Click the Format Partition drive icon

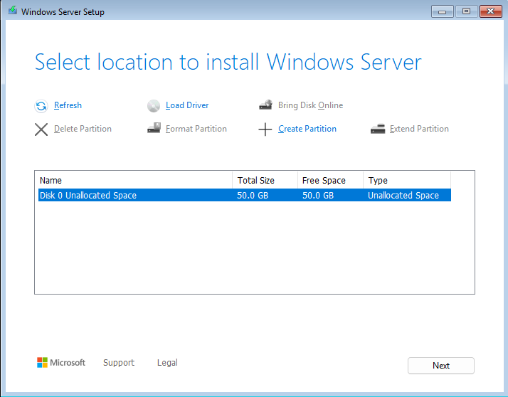coord(154,129)
